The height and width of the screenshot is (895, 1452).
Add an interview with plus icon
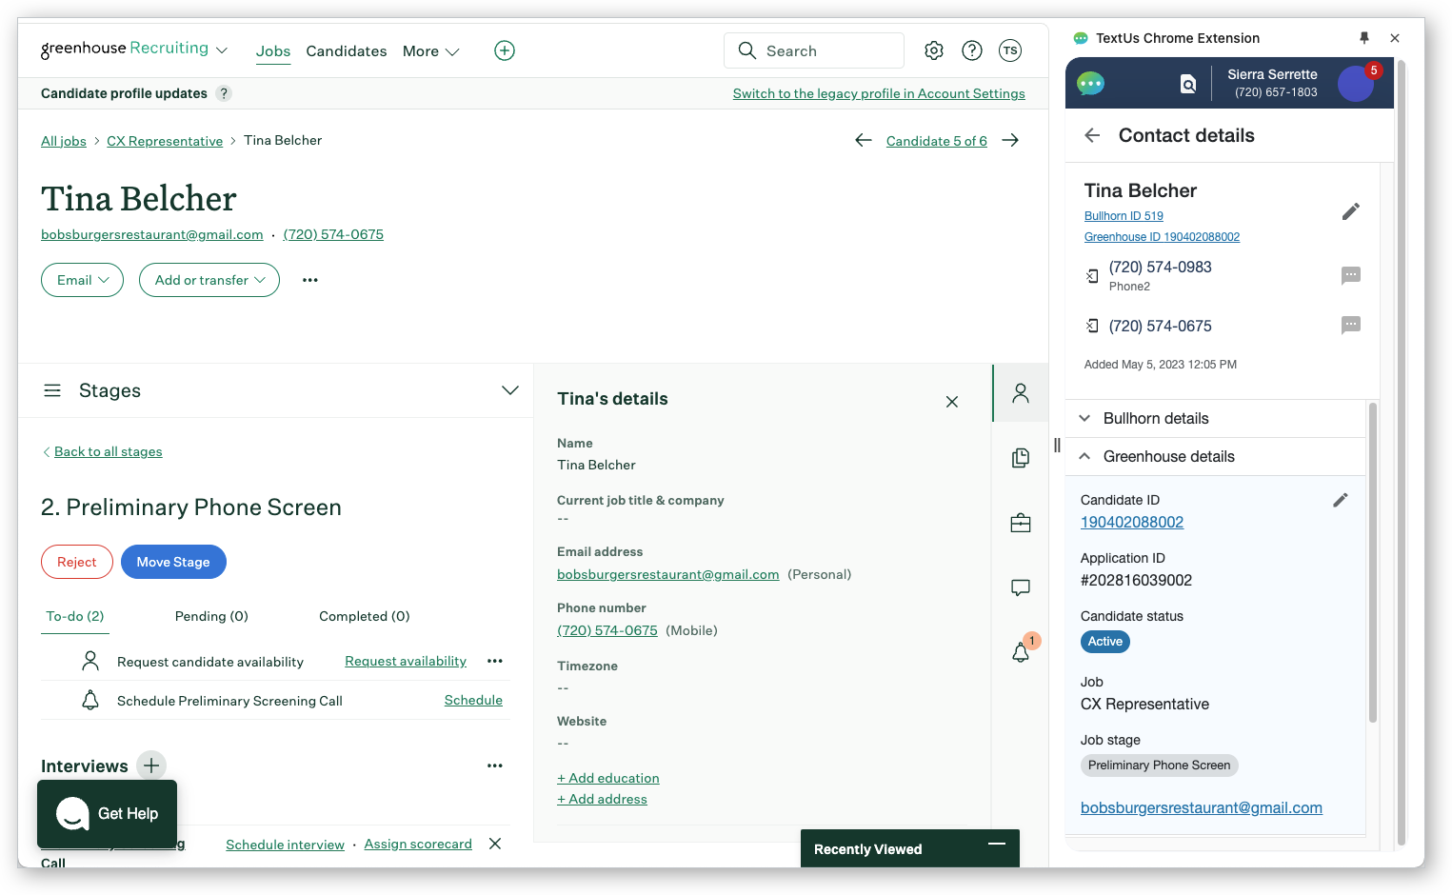coord(151,766)
